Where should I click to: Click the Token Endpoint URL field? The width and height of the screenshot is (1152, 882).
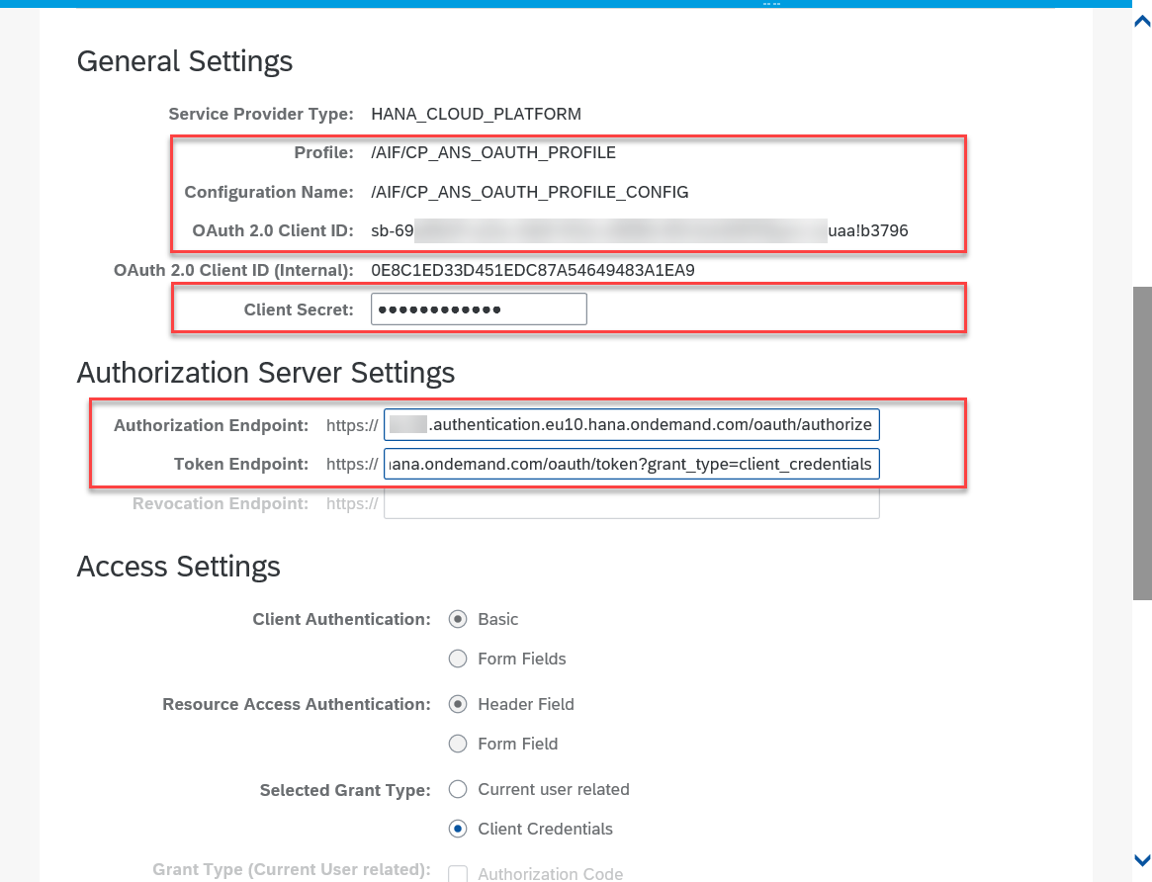tap(632, 464)
